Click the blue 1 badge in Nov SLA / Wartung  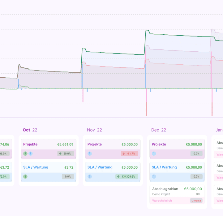90,177
